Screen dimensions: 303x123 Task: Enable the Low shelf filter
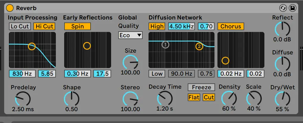tap(157, 74)
